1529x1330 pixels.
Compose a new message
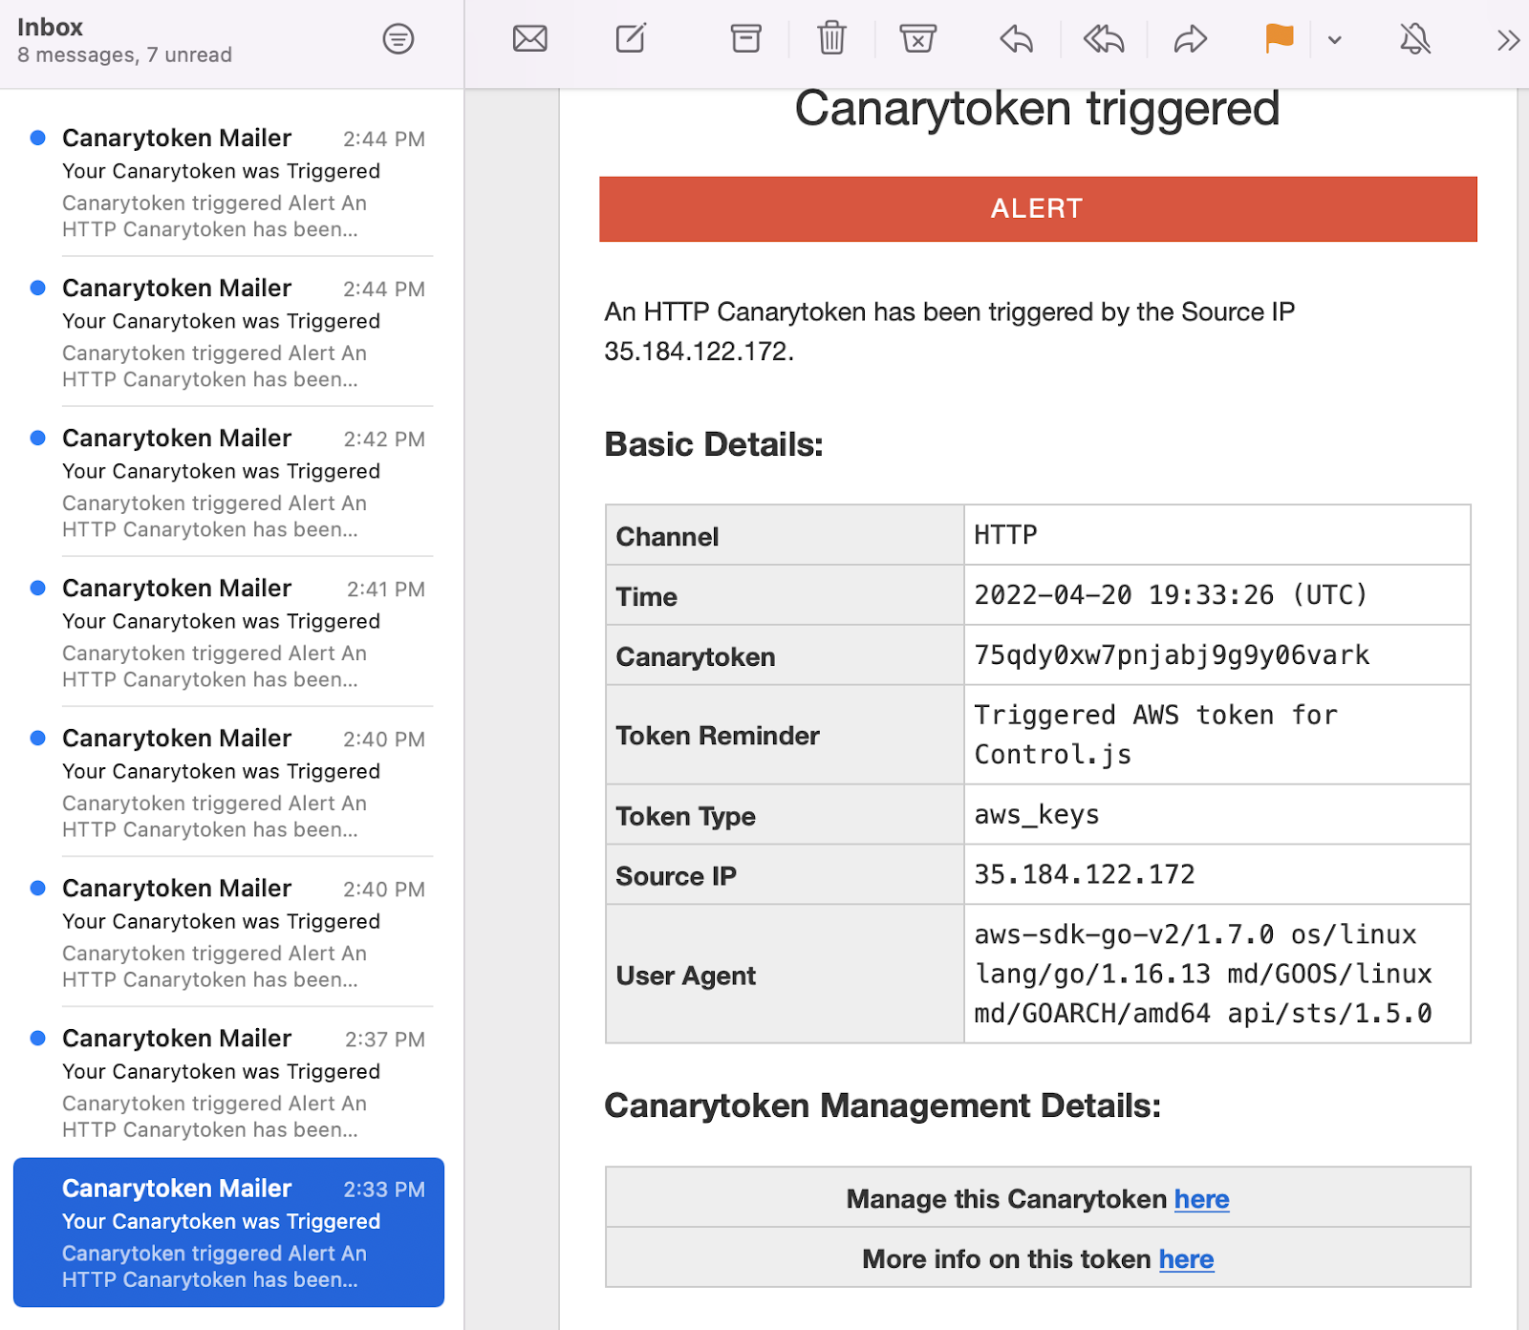pos(631,38)
